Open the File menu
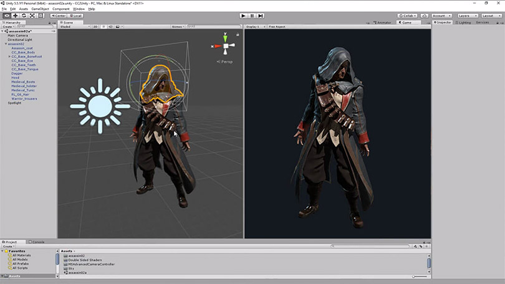Image resolution: width=505 pixels, height=284 pixels. (x=4, y=9)
